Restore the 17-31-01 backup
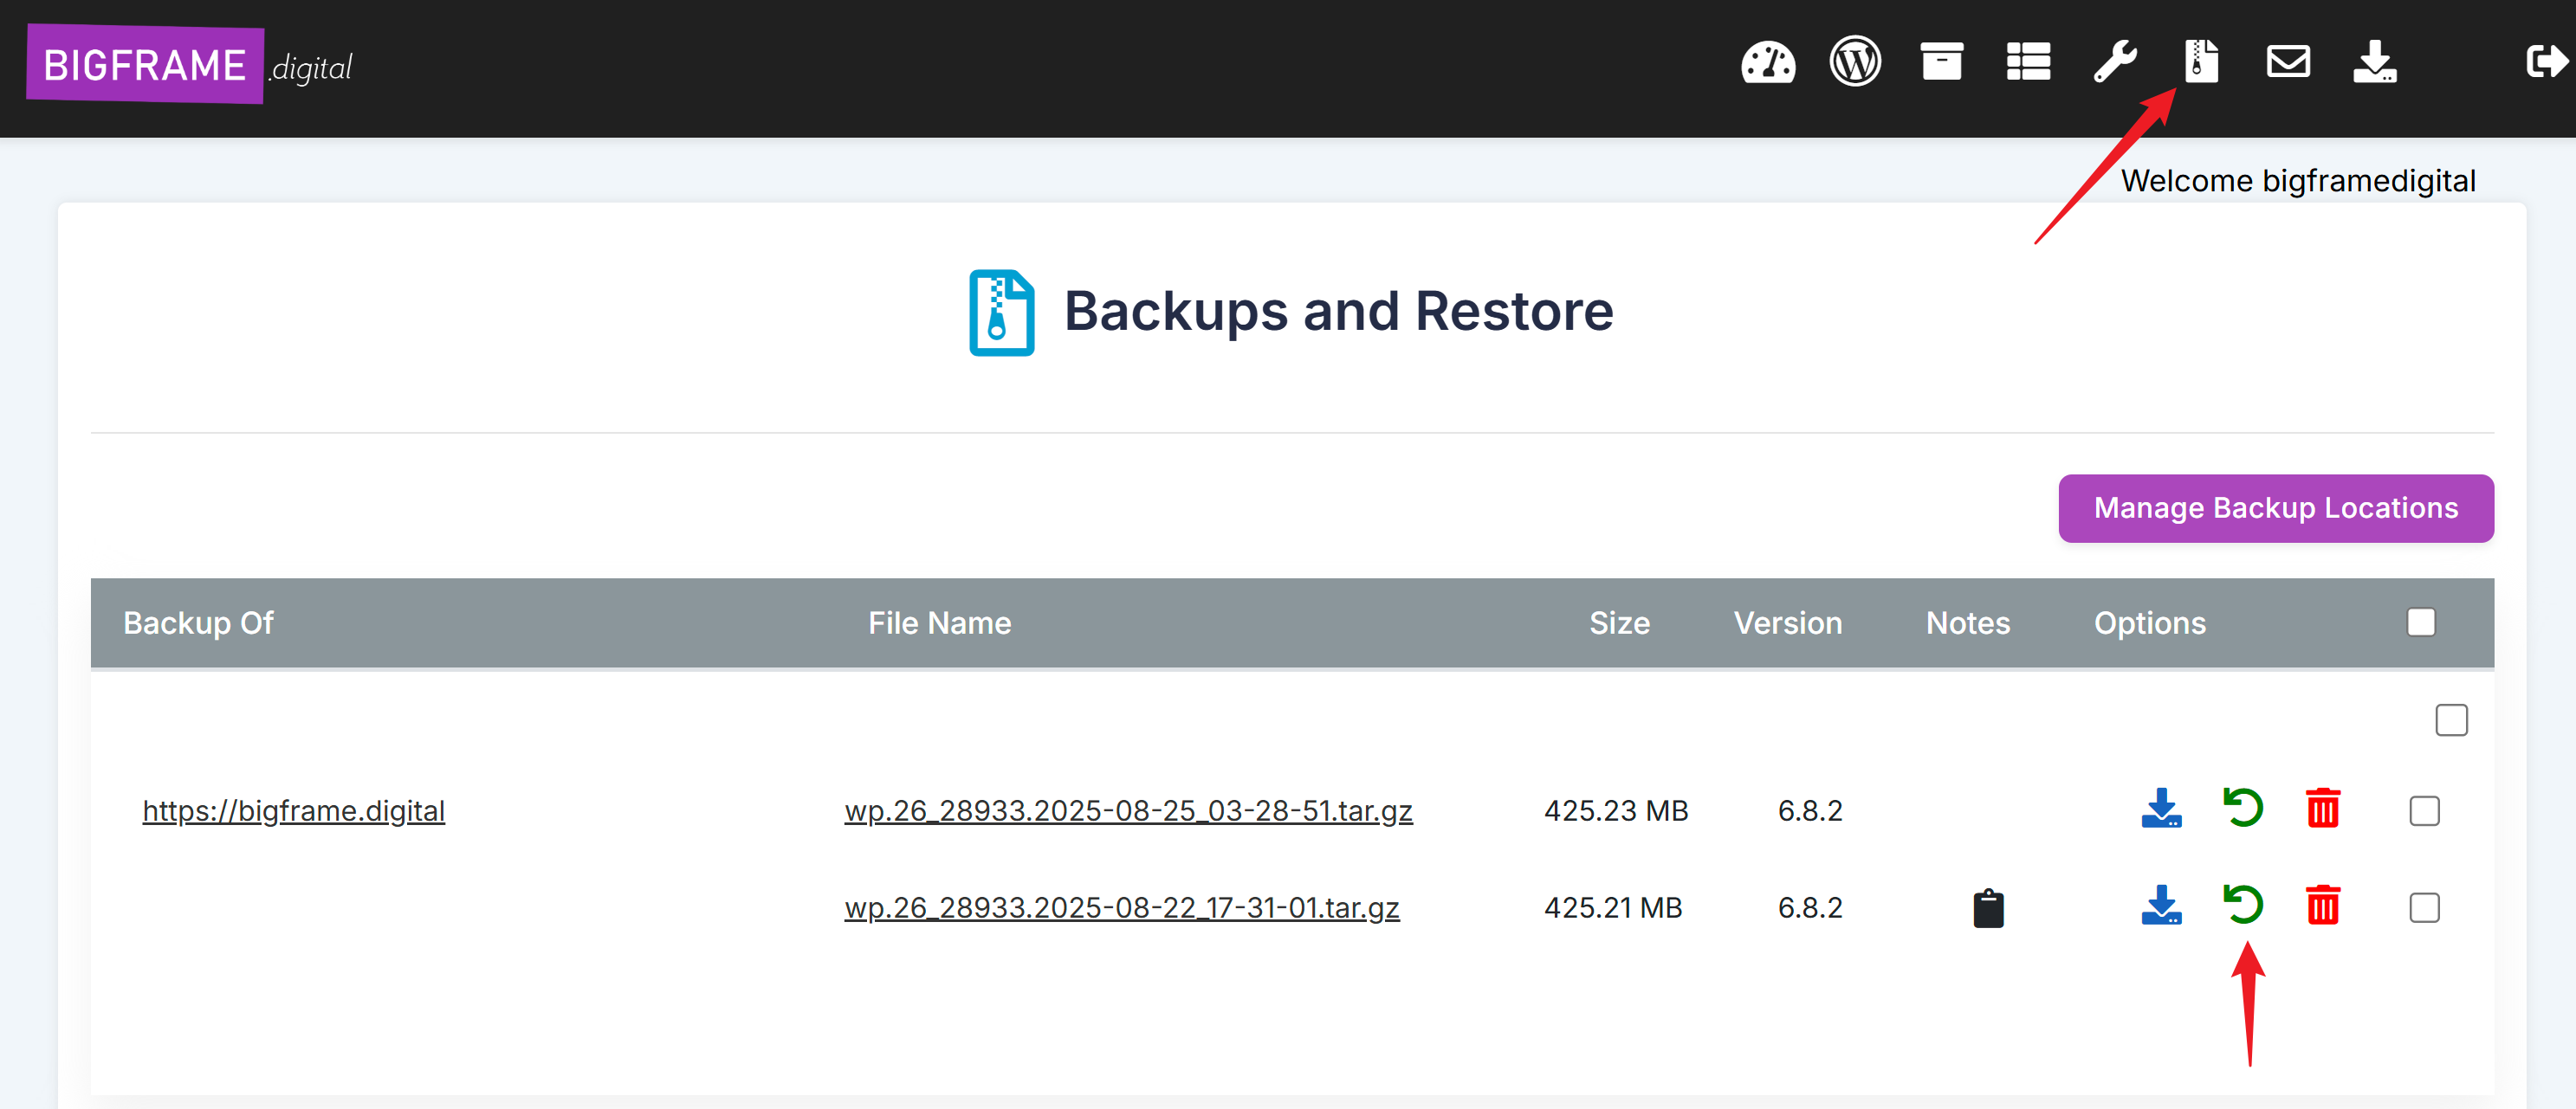 tap(2243, 906)
